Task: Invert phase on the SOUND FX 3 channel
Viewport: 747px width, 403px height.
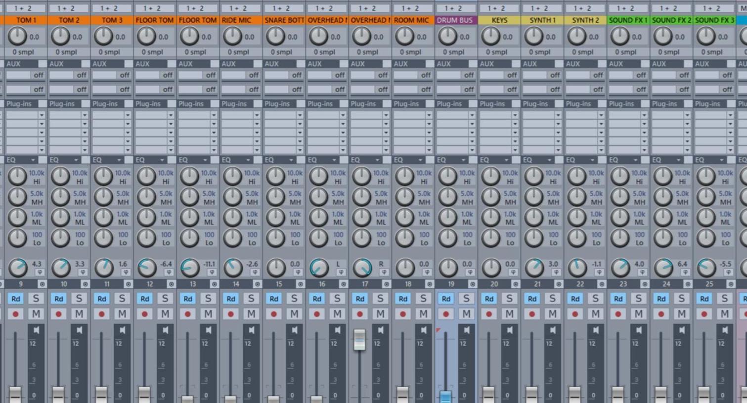Action: coord(728,272)
